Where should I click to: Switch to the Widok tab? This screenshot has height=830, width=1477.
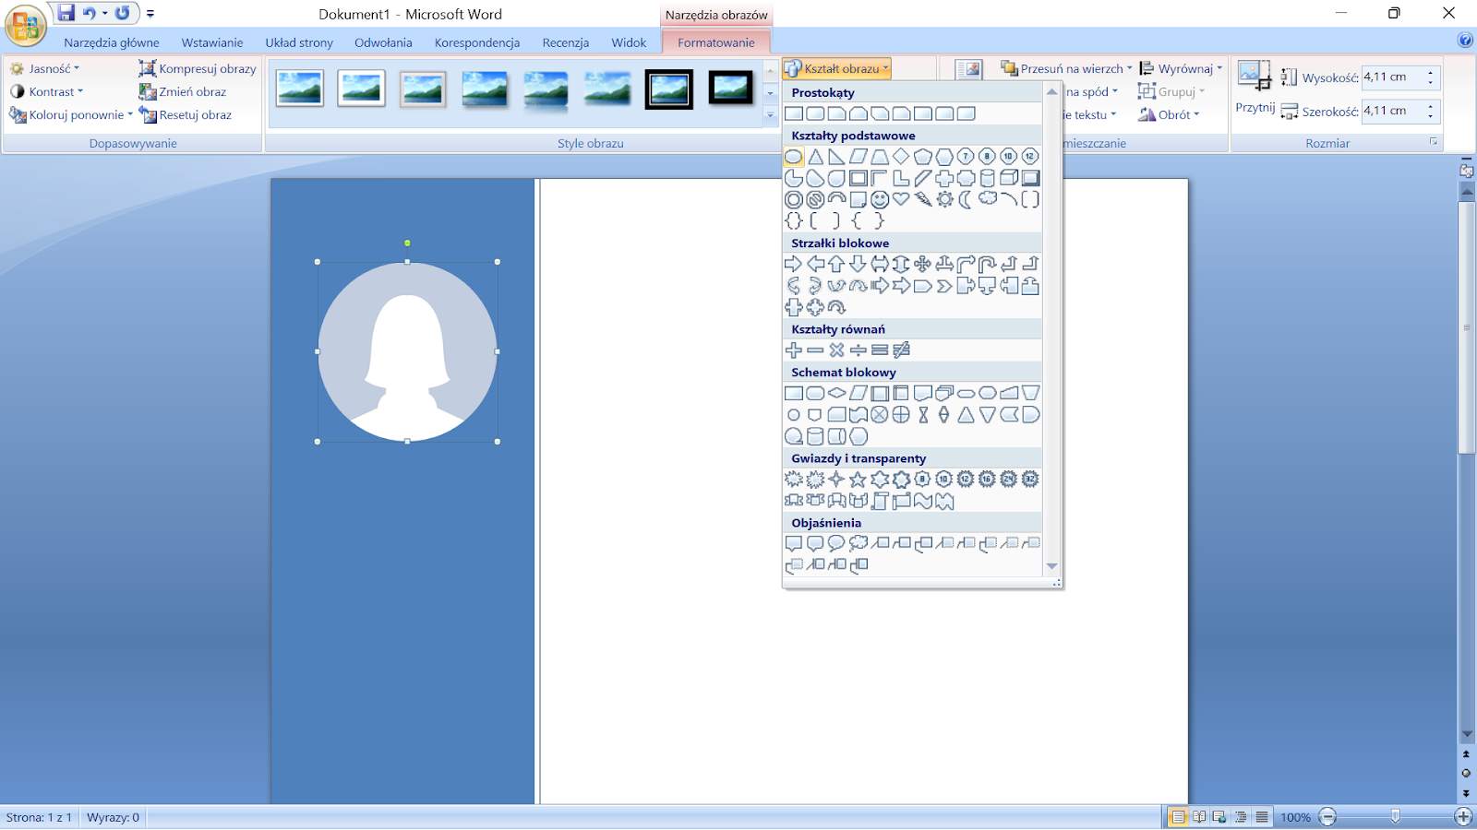(629, 42)
